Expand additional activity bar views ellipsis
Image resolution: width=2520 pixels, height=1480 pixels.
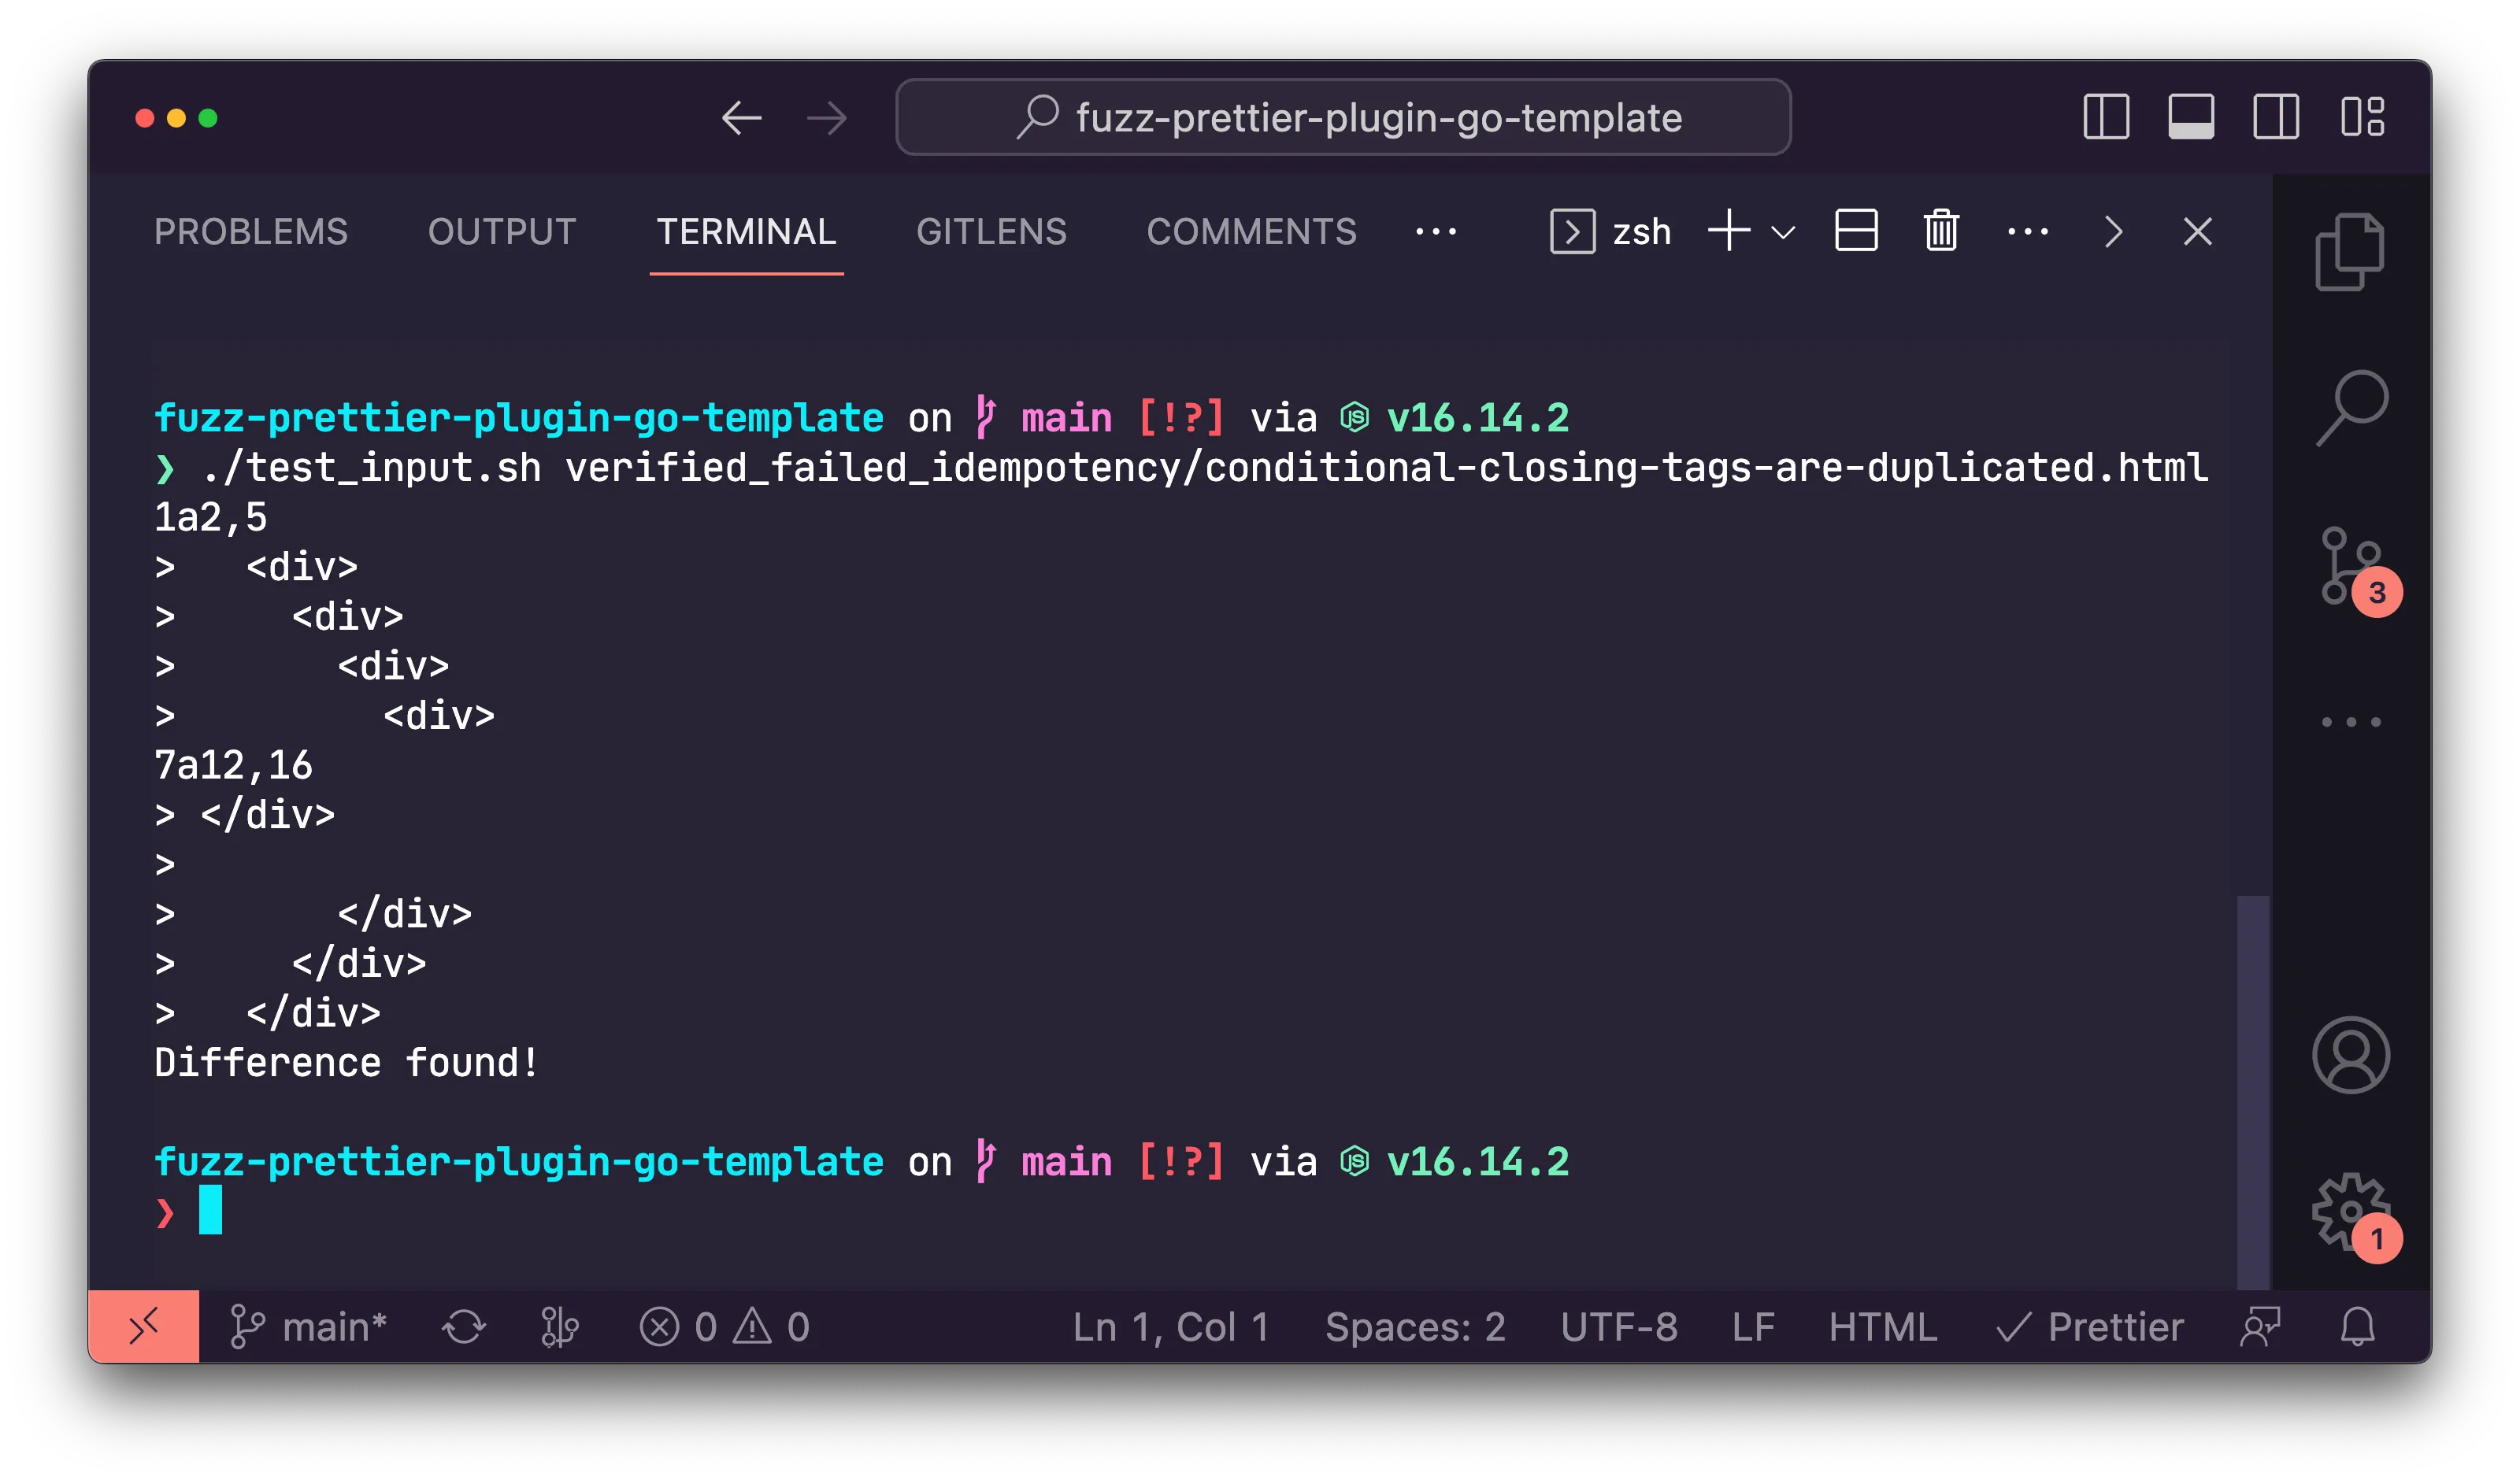(2350, 722)
